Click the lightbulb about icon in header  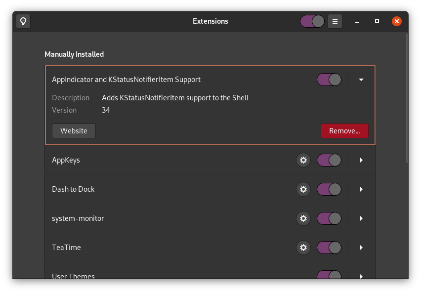pyautogui.click(x=23, y=21)
